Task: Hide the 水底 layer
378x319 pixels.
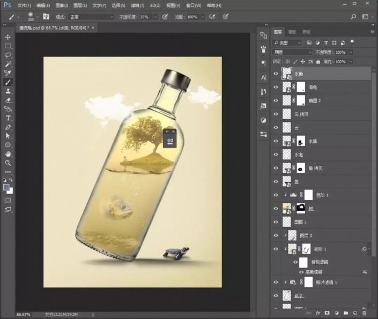Action: [276, 141]
